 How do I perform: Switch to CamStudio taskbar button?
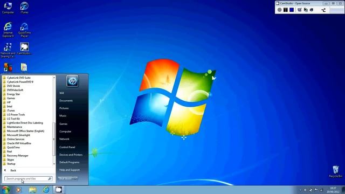(x=59, y=190)
